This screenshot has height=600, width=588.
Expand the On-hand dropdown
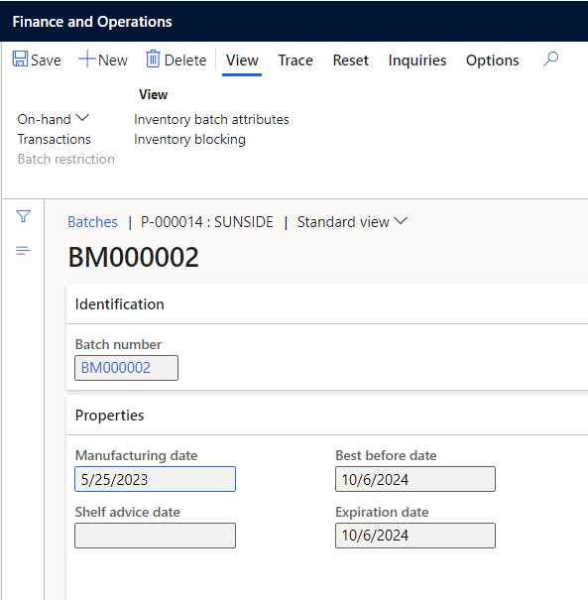click(x=53, y=119)
